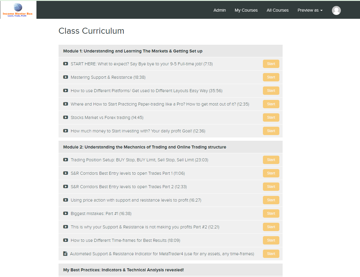
Task: Click video icon beside Different Time-frames lecture
Action: click(x=66, y=240)
